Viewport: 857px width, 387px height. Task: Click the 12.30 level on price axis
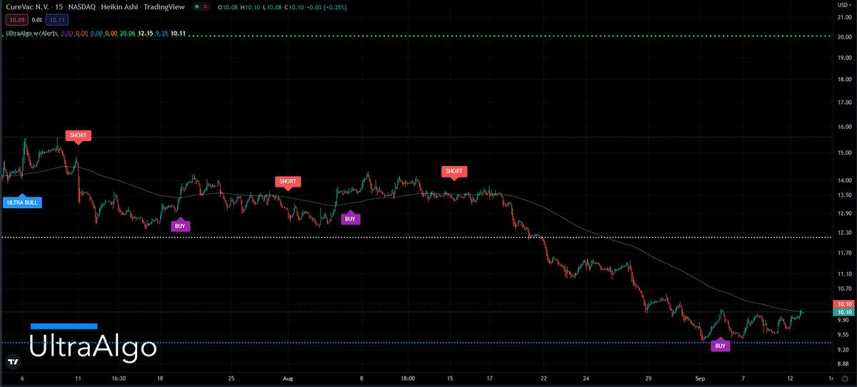click(x=843, y=232)
